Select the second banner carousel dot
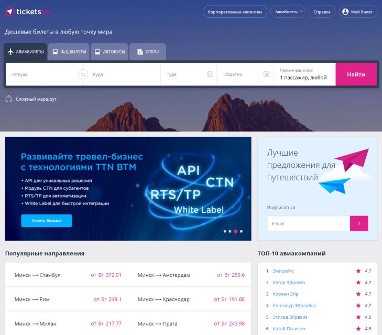The height and width of the screenshot is (335, 382). tap(230, 231)
